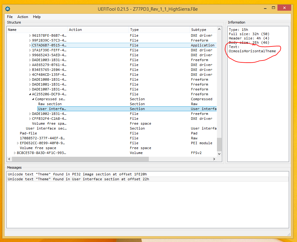Collapse the Compressed section node
This screenshot has width=297, height=242.
click(33, 99)
